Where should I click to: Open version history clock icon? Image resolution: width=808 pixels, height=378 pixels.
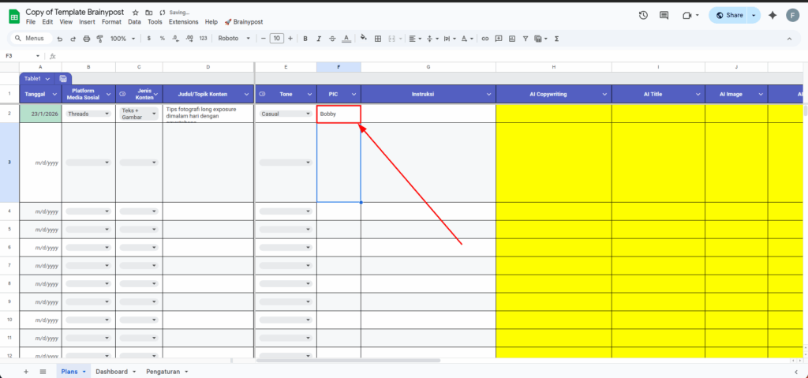pyautogui.click(x=643, y=15)
